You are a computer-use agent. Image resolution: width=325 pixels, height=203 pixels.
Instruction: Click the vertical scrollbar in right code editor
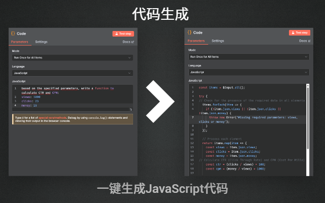(308, 118)
